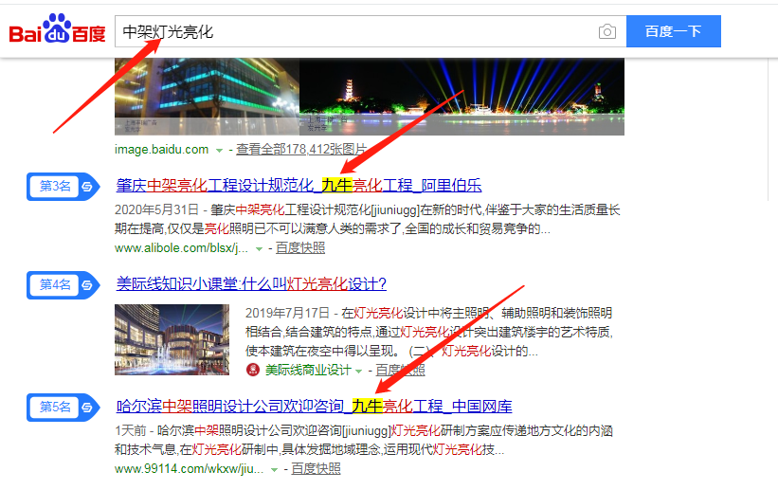Open 百度快照 for alibole result
This screenshot has width=778, height=490.
pyautogui.click(x=300, y=247)
